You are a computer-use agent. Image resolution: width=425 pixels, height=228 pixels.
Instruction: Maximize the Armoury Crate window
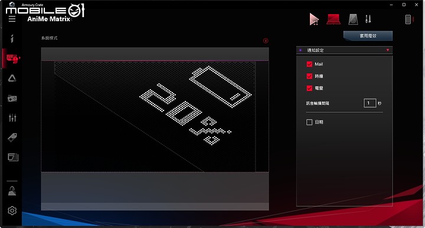[x=404, y=5]
